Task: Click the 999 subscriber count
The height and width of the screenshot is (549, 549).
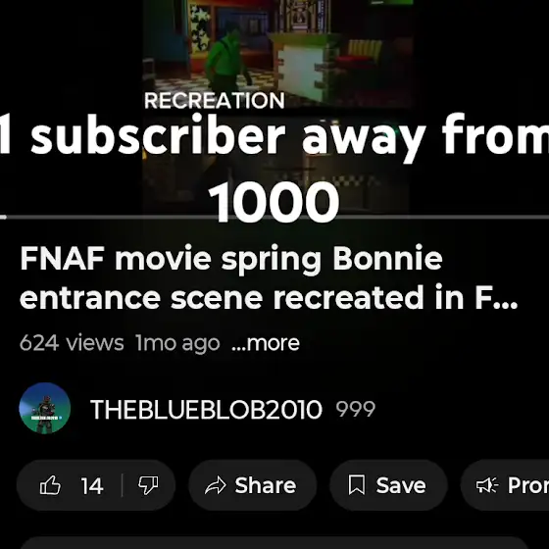Action: [x=355, y=409]
